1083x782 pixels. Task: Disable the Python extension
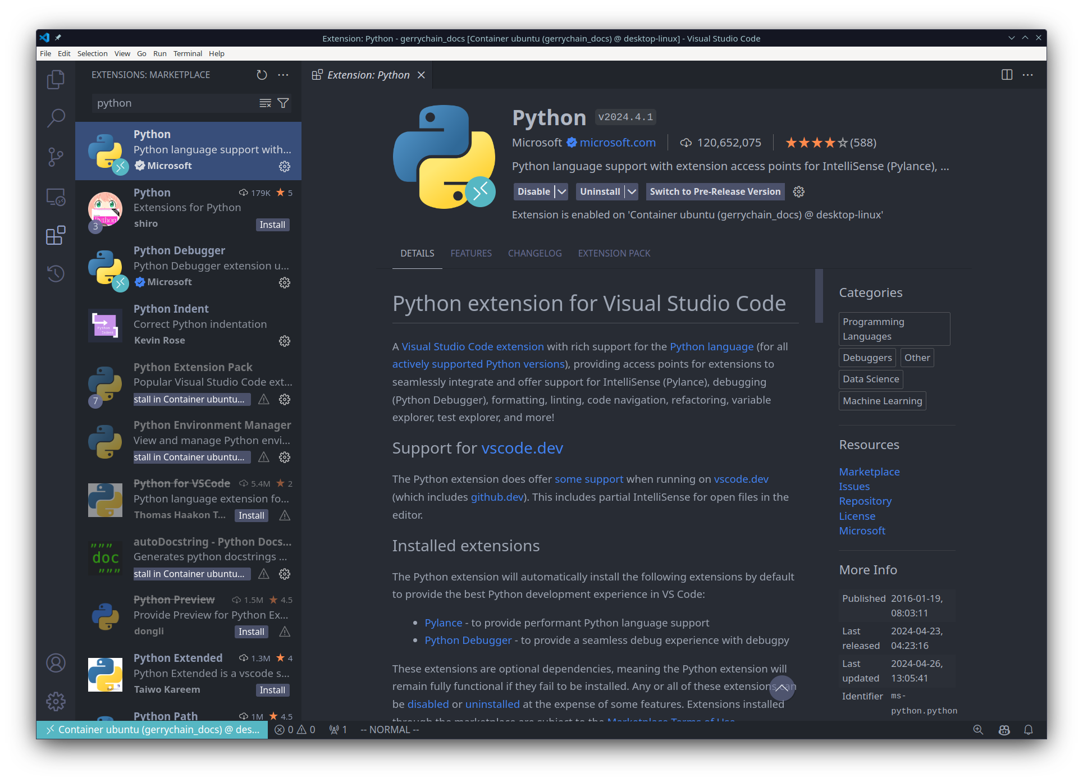[x=533, y=191]
